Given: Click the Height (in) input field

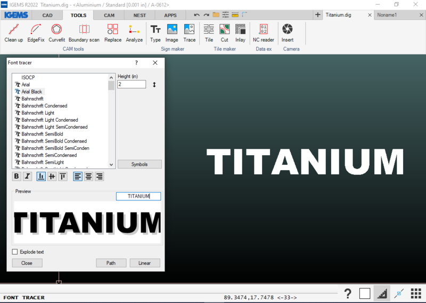Looking at the screenshot, I should point(132,85).
